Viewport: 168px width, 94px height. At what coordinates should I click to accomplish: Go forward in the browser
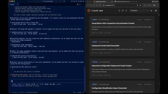91,5
